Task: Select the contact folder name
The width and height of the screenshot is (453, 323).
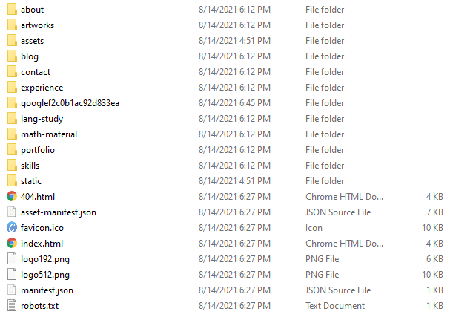Action: (36, 72)
